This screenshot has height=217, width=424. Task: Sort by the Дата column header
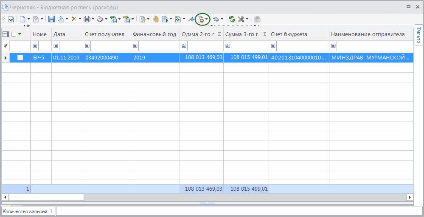tap(67, 34)
